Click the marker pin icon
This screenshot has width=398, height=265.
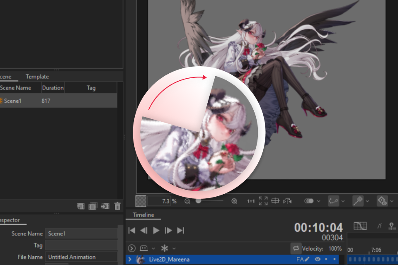pyautogui.click(x=392, y=226)
